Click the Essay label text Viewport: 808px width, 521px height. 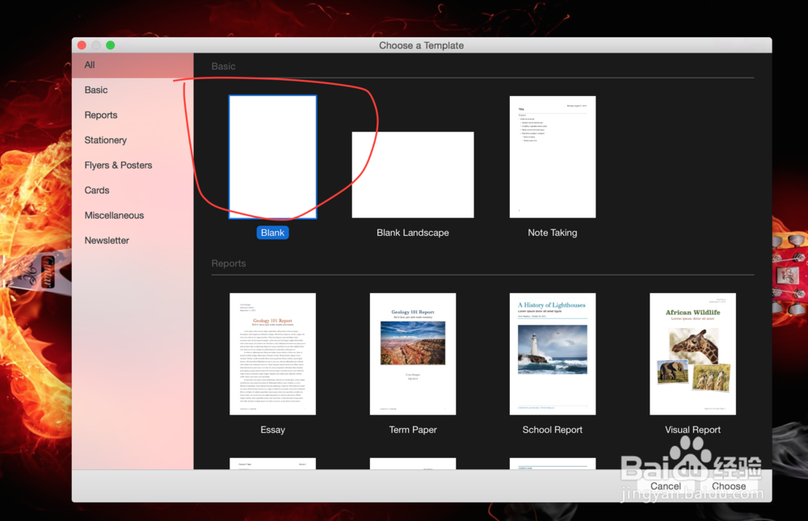272,430
